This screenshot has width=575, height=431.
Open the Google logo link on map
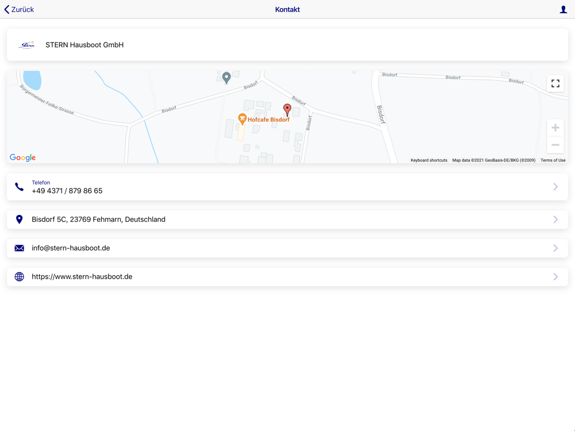(23, 157)
